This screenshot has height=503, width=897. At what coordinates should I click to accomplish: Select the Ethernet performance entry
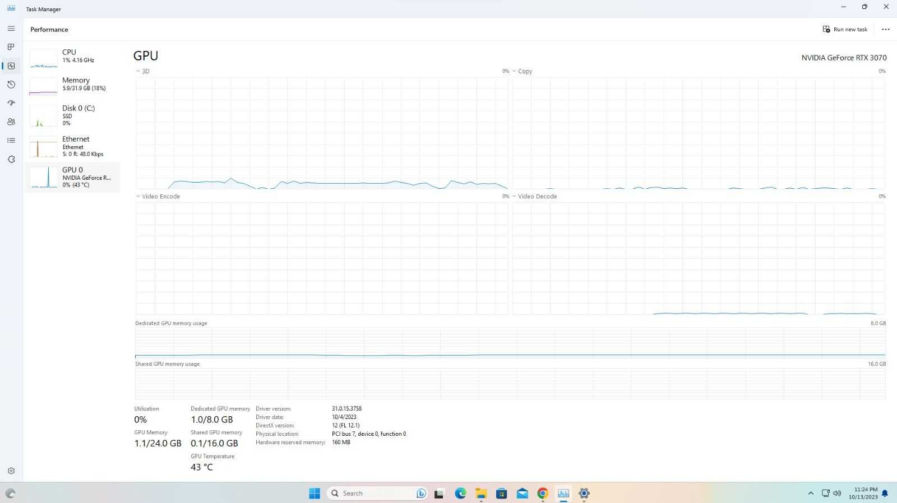click(x=72, y=146)
